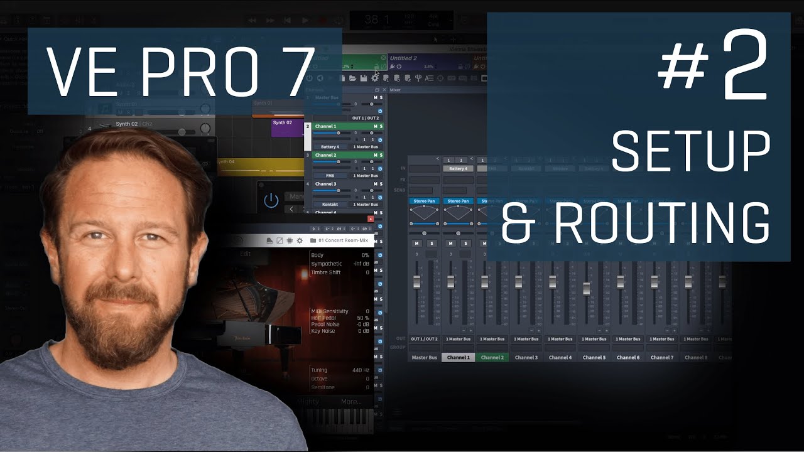Image resolution: width=804 pixels, height=452 pixels.
Task: Select Channel 2 label at mixer bottom
Action: (492, 357)
